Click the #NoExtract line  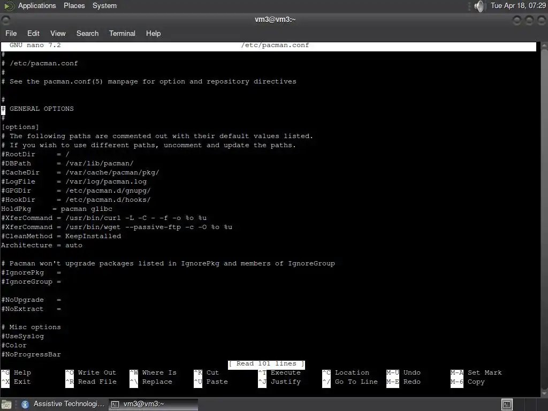pyautogui.click(x=31, y=309)
